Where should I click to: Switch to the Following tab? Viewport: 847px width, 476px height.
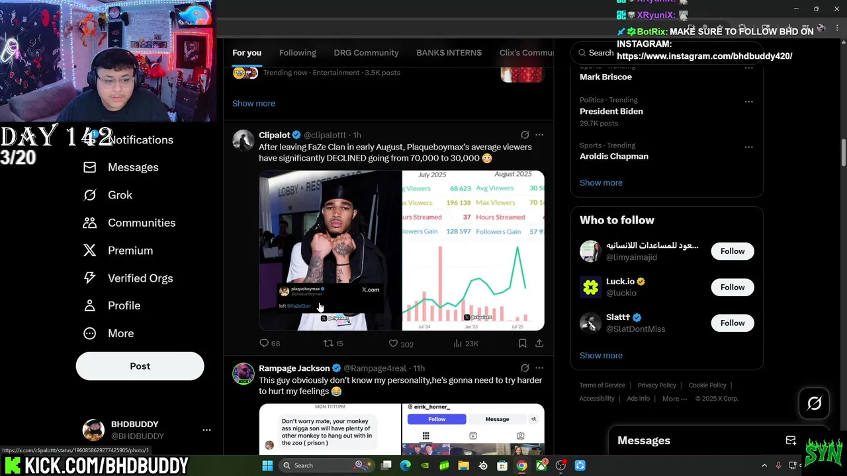pyautogui.click(x=297, y=53)
